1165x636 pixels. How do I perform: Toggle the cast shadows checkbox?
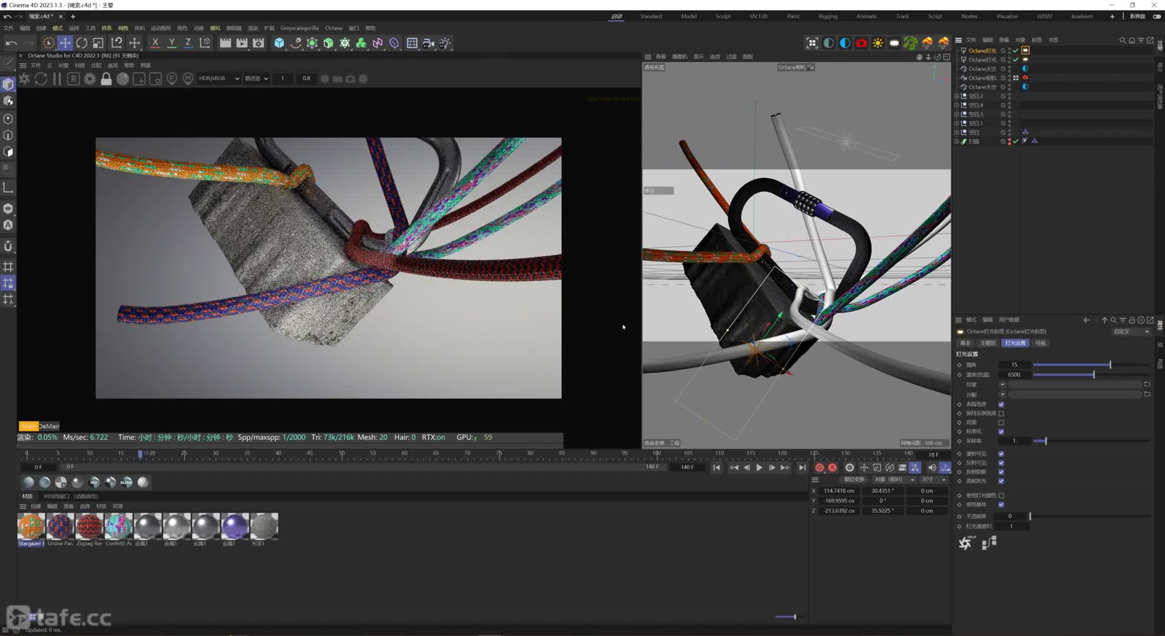coord(1001,472)
